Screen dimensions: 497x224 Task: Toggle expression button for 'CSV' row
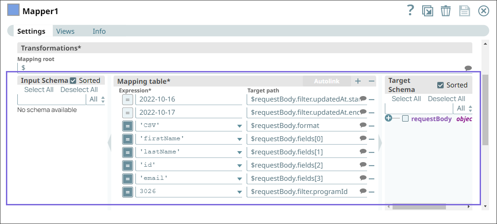click(x=127, y=126)
